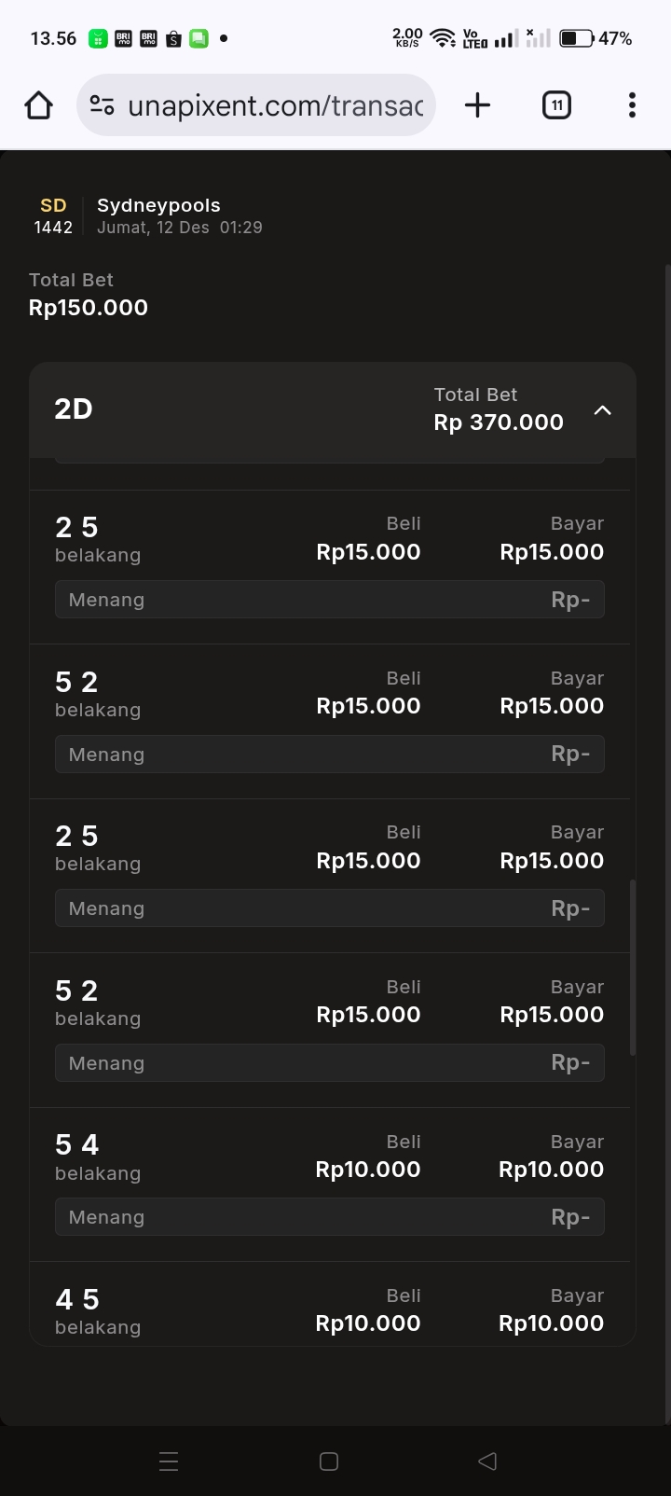
Task: Tap the Total Bet Rp150.000 summary
Action: 89,295
